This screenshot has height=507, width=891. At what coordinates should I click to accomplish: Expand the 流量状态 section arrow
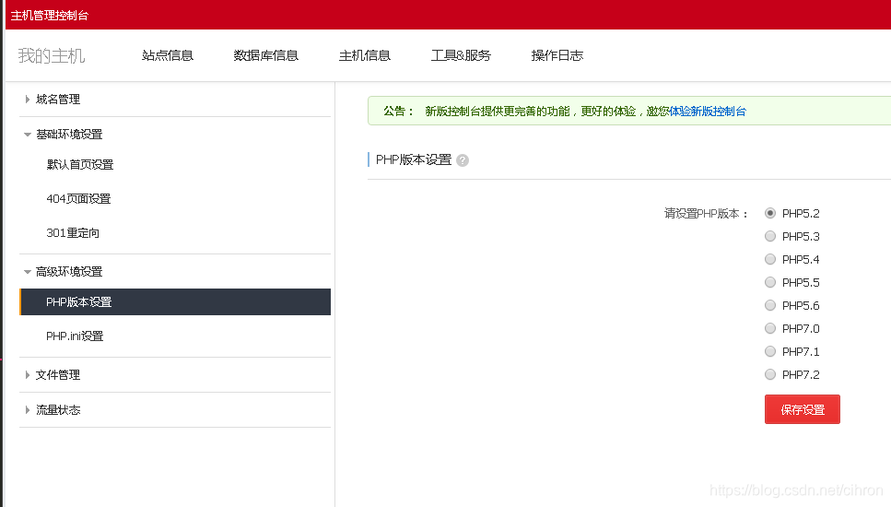28,410
